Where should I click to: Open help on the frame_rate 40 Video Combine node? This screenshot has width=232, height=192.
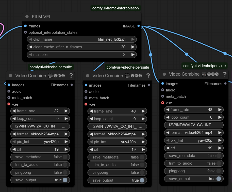pyautogui.click(x=148, y=76)
